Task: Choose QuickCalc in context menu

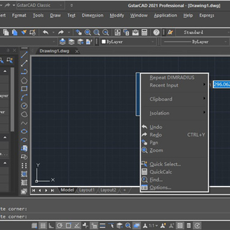Action: 174,172
